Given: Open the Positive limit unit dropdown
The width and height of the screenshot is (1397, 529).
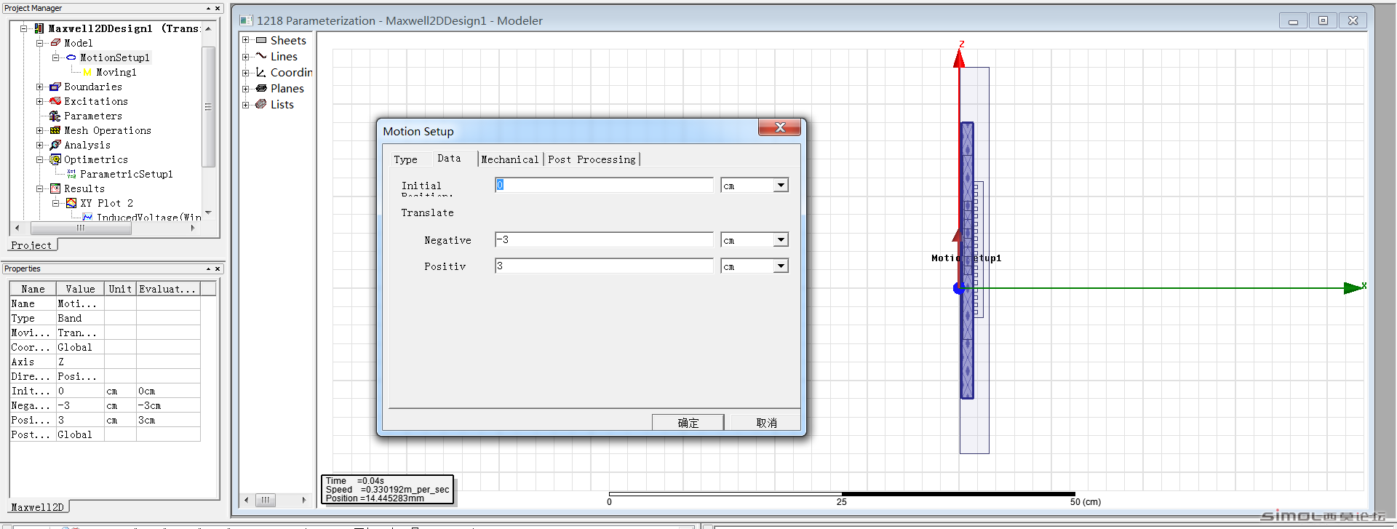Looking at the screenshot, I should pyautogui.click(x=781, y=266).
